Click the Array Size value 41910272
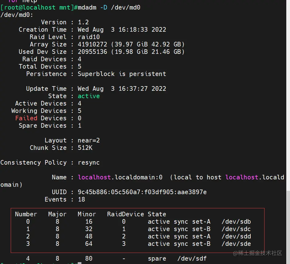The height and width of the screenshot is (264, 290). [92, 44]
